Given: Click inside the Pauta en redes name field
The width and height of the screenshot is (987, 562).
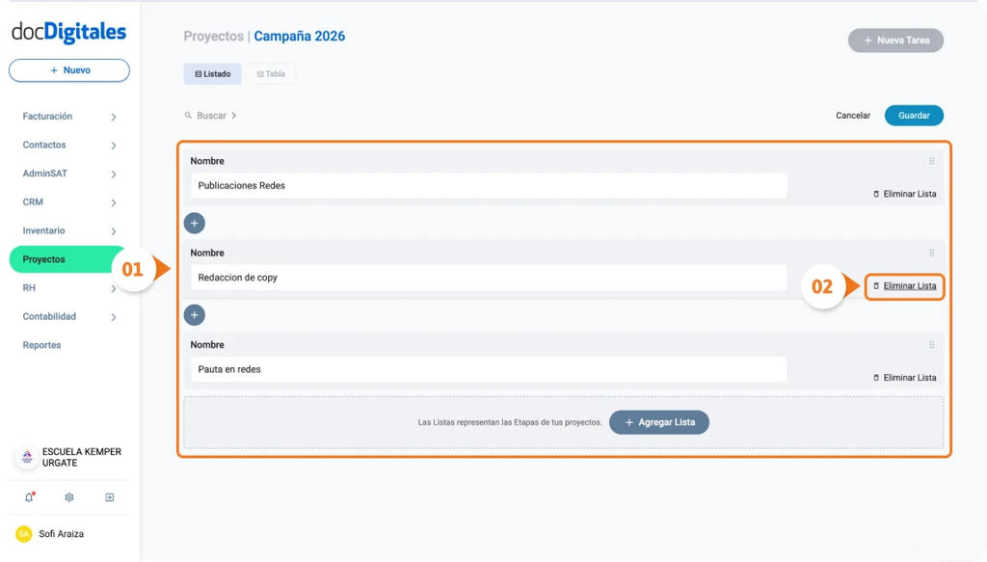Looking at the screenshot, I should point(488,368).
